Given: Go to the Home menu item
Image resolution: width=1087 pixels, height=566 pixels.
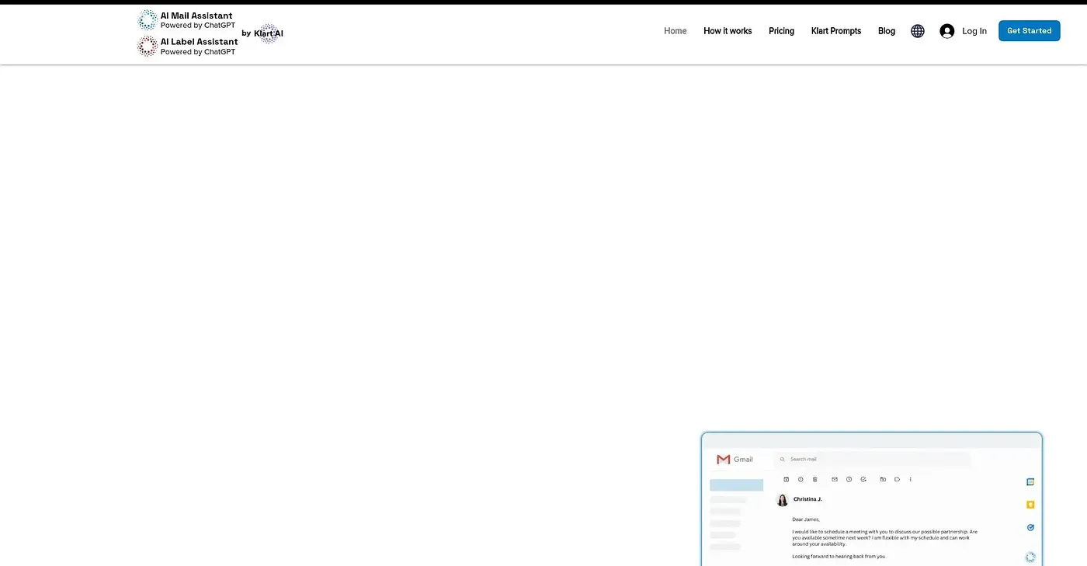Looking at the screenshot, I should coord(675,31).
